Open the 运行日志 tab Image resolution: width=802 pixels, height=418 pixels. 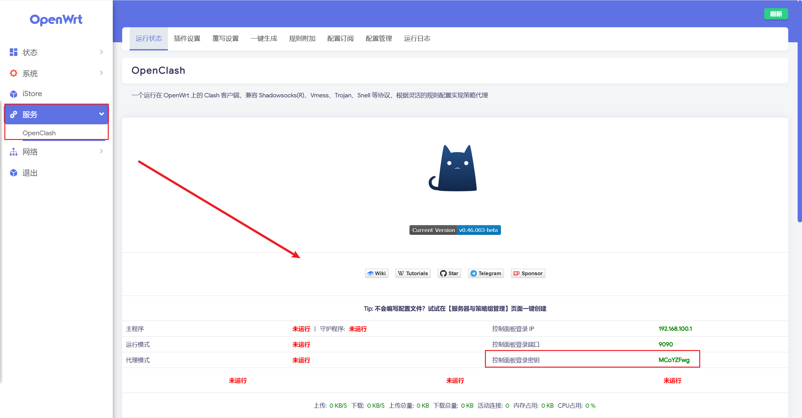417,39
